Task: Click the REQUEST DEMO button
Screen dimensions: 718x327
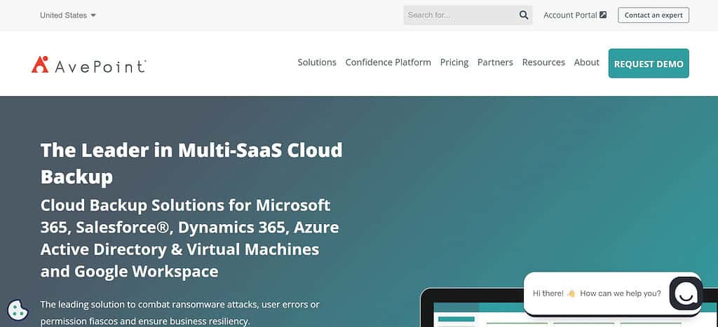Action: coord(649,64)
